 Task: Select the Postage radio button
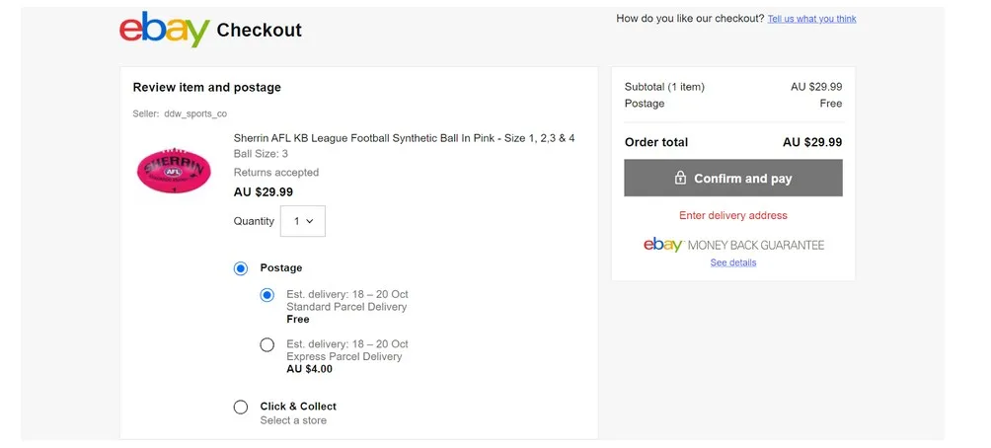(241, 268)
